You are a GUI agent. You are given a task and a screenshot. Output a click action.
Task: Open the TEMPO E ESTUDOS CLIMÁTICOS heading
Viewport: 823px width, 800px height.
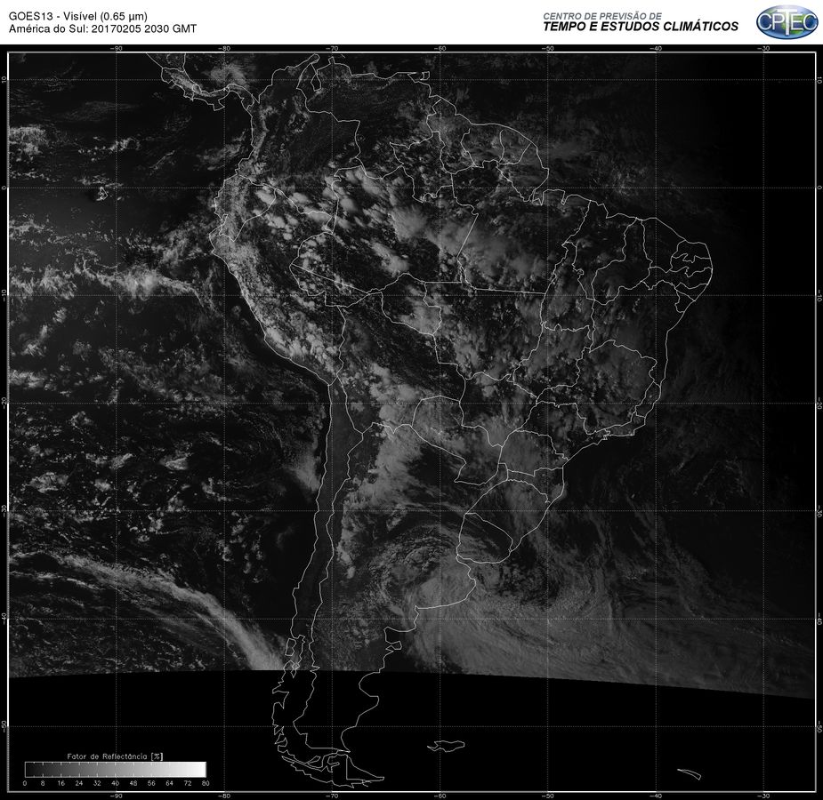coord(641,27)
